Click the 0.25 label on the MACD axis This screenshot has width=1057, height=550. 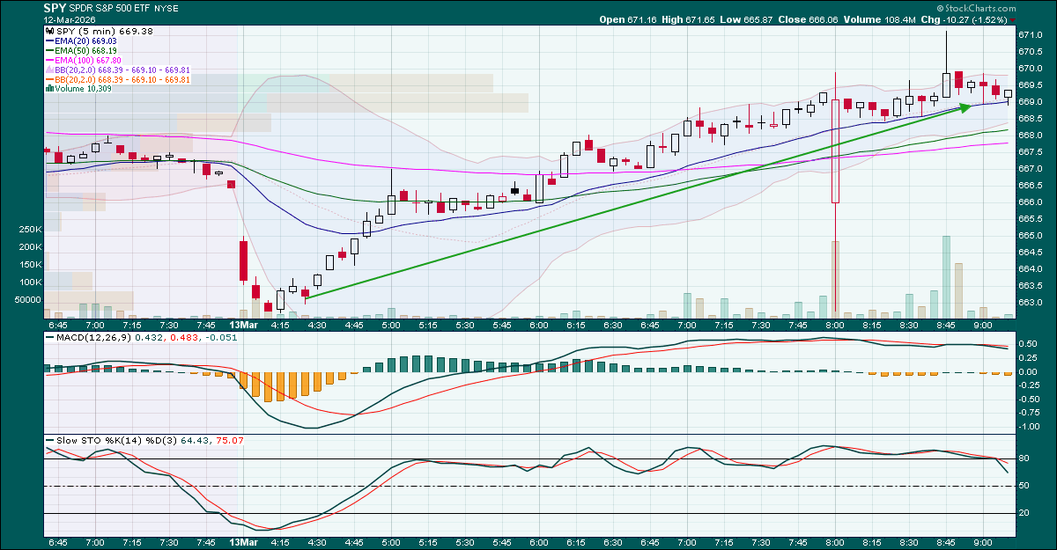1030,358
